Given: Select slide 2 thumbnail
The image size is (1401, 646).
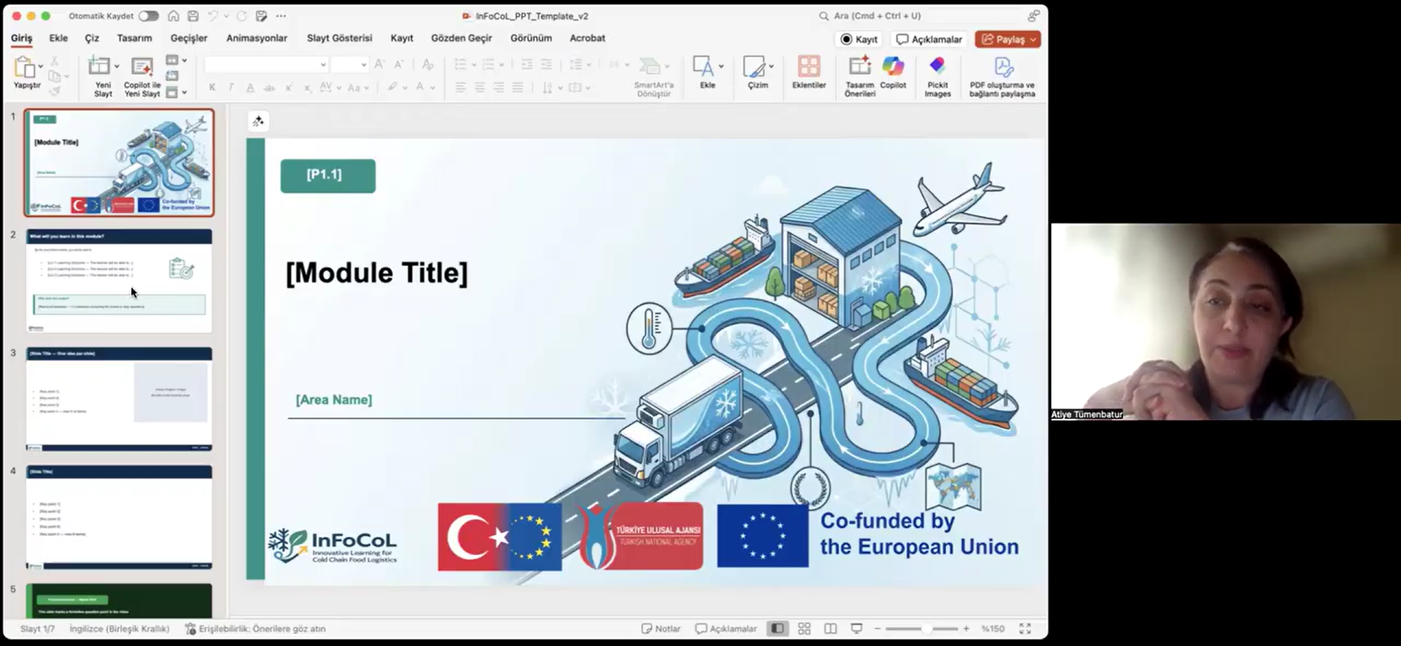Looking at the screenshot, I should [119, 281].
